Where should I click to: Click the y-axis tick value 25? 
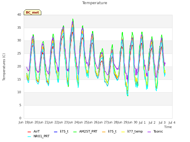19,53
